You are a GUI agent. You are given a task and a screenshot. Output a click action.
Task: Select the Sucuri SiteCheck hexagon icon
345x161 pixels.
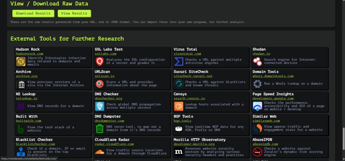(x=178, y=83)
